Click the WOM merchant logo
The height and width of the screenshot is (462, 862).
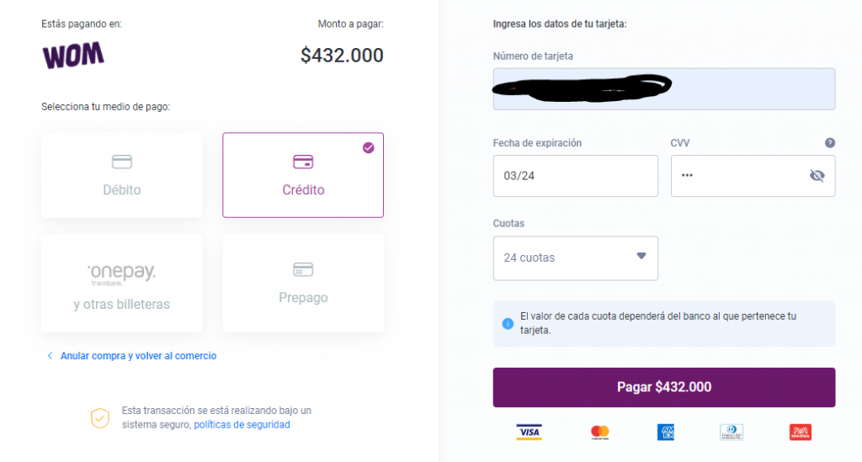pyautogui.click(x=73, y=55)
